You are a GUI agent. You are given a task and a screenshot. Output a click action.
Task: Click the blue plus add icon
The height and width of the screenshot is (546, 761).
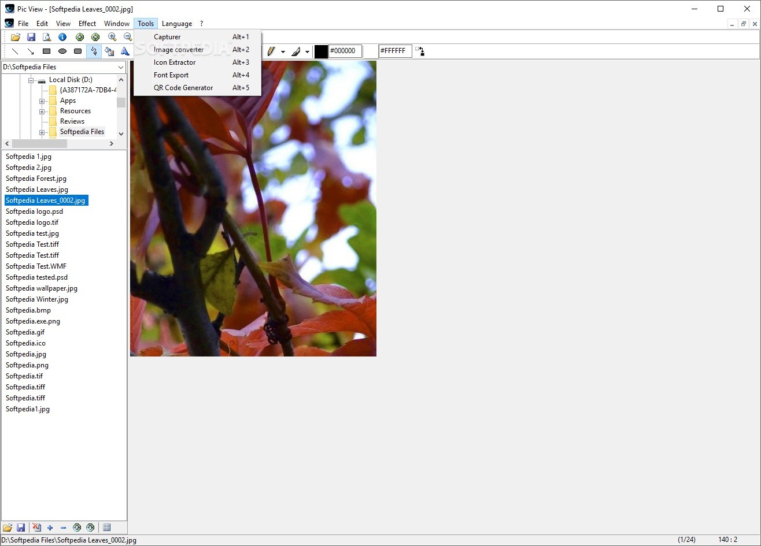50,528
